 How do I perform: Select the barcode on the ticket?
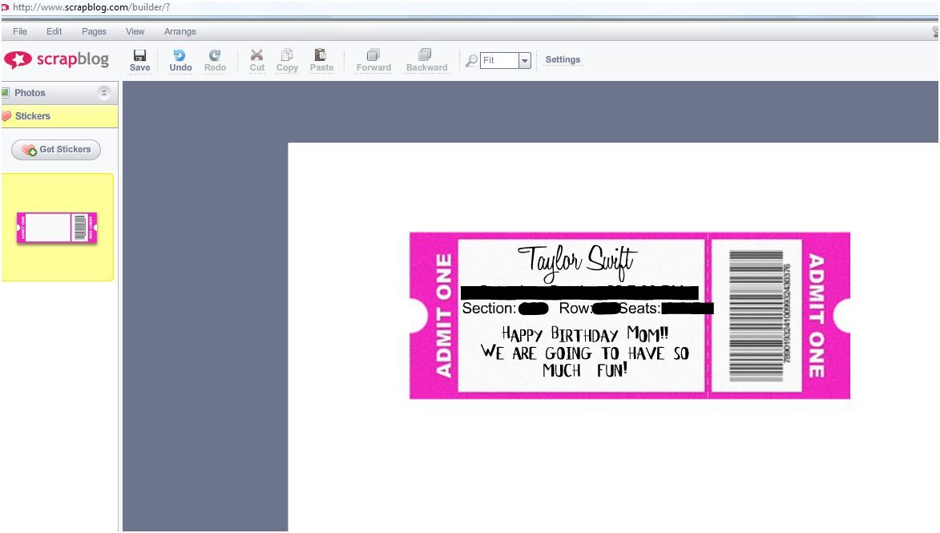pyautogui.click(x=756, y=315)
